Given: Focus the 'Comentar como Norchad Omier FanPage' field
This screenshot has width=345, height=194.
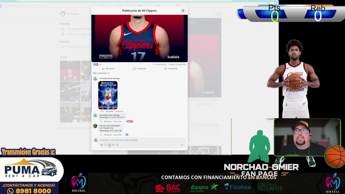Looking at the screenshot, I should point(142,140).
